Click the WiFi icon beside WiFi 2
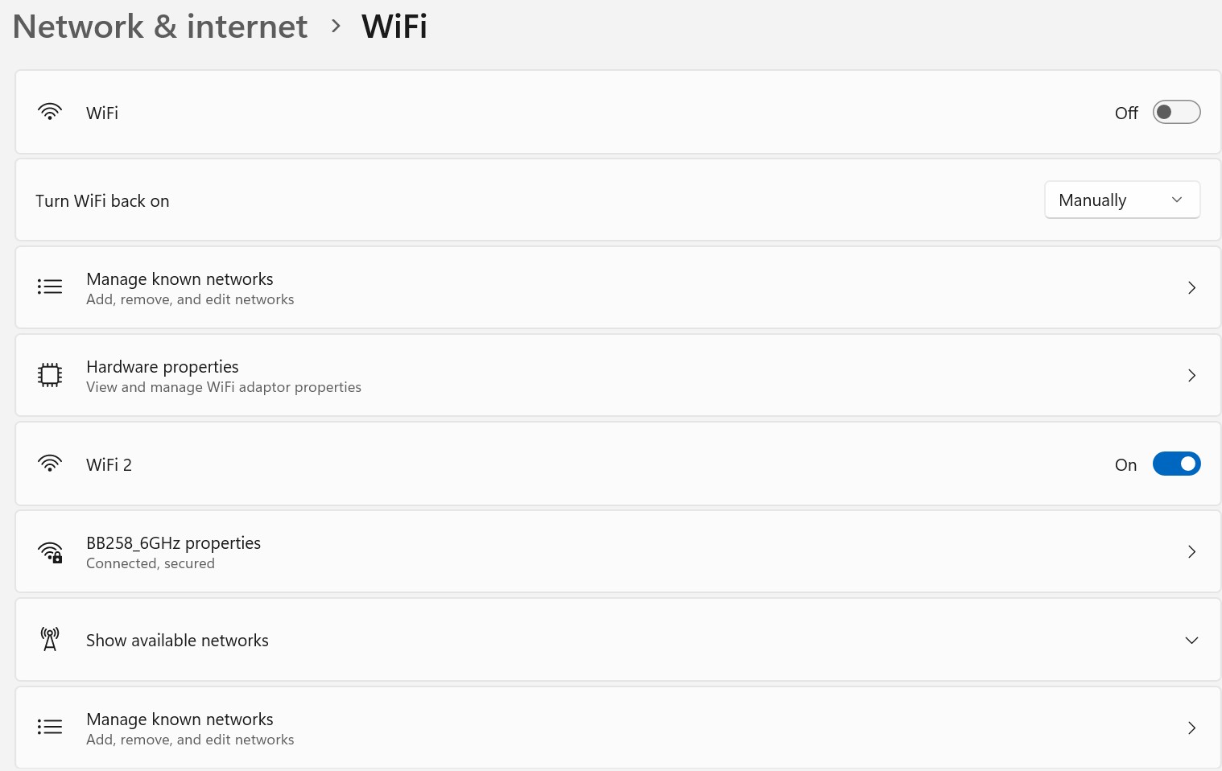1222x771 pixels. pos(49,464)
